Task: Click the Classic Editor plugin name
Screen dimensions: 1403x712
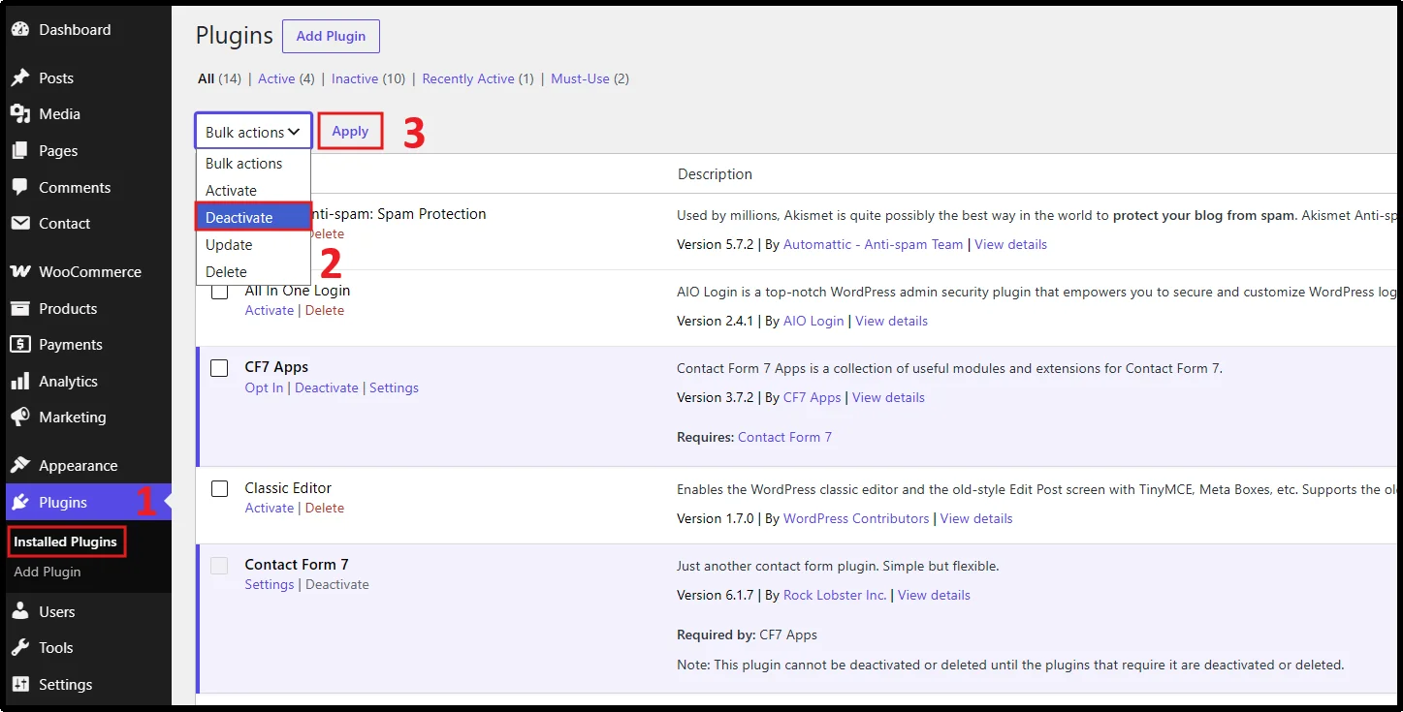Action: pos(288,489)
